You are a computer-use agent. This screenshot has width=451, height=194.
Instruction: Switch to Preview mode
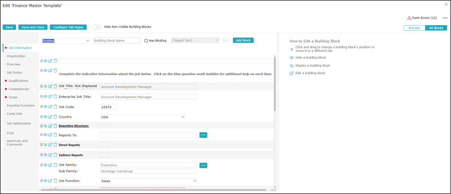point(414,28)
